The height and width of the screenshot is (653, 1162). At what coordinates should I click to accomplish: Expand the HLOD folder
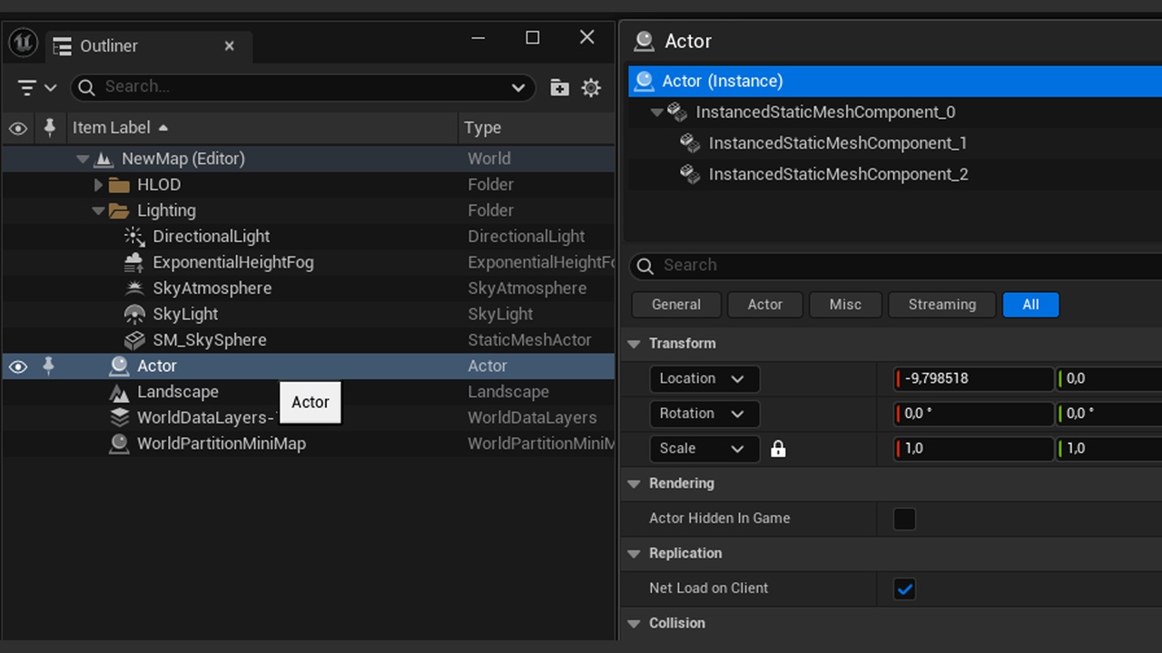click(x=99, y=185)
